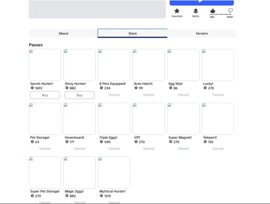Click the 234 price under 8 Pets Equipped!
This screenshot has height=204, width=270.
107,88
